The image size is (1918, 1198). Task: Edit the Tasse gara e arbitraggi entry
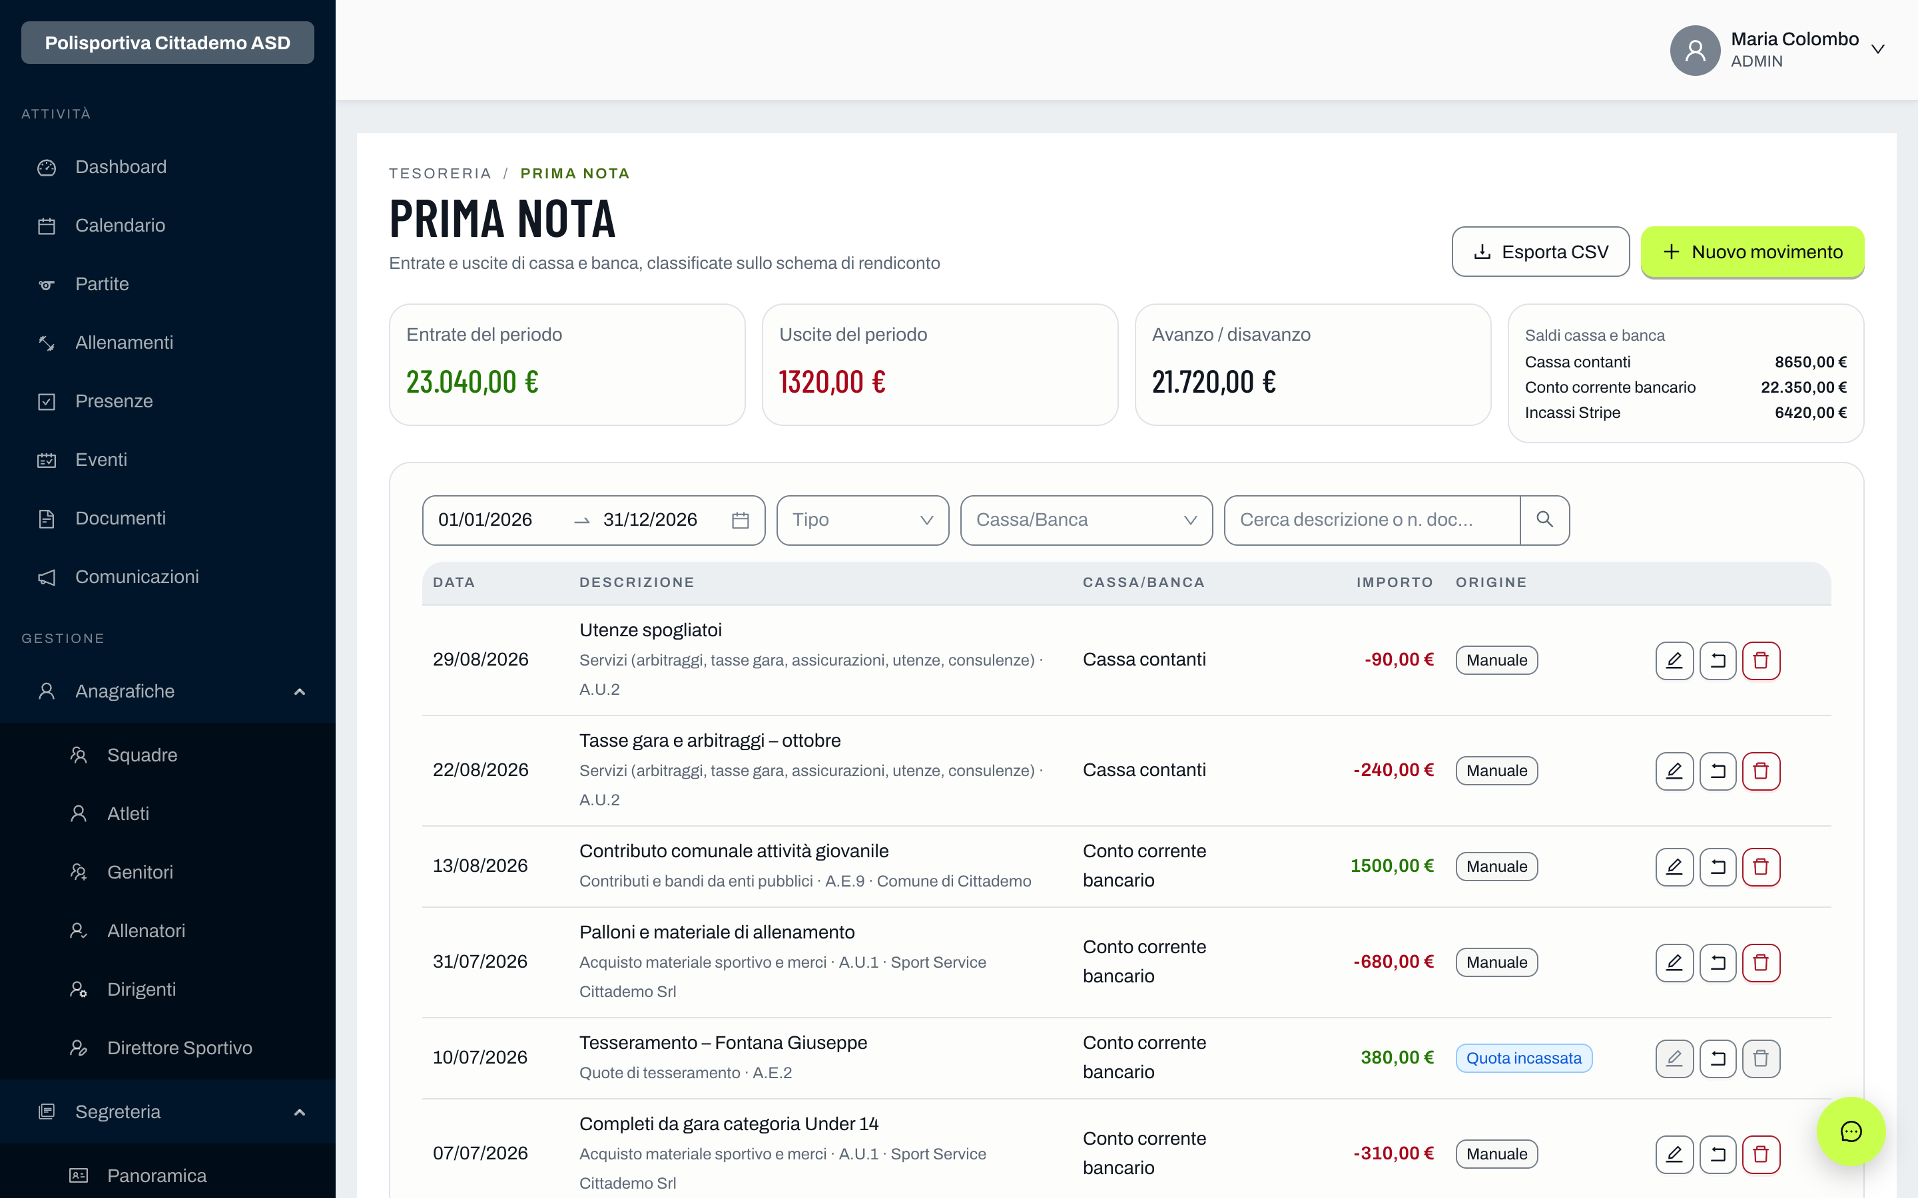[x=1674, y=770]
